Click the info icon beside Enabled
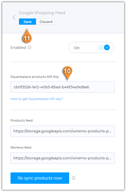 29,47
